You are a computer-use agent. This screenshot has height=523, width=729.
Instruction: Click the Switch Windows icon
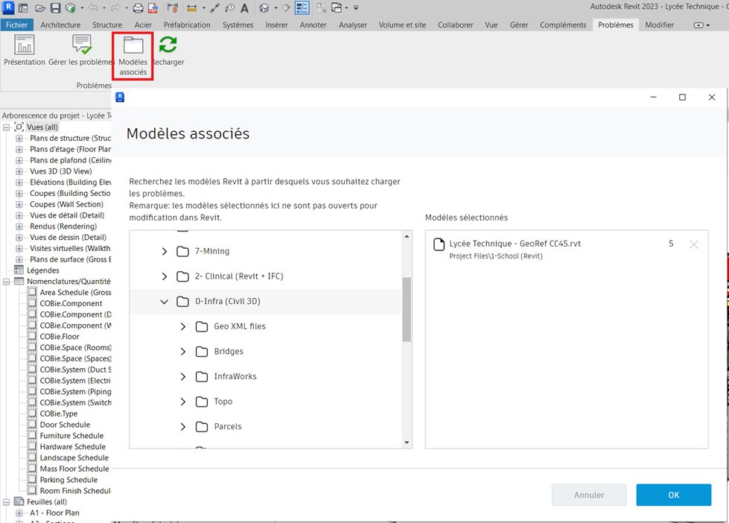coord(337,8)
